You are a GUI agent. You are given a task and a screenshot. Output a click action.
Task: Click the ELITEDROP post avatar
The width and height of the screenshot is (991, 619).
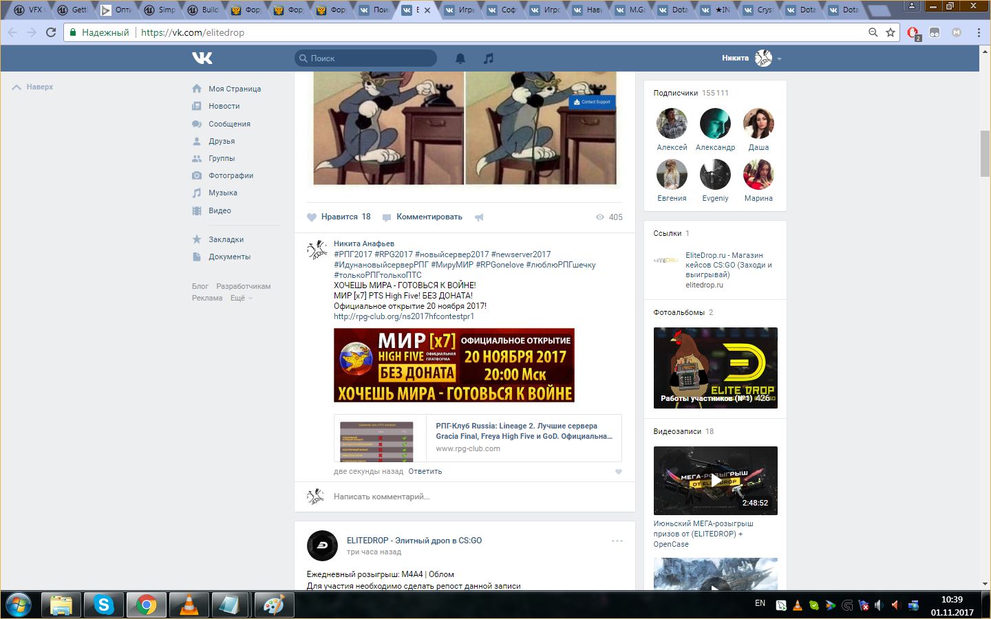tap(322, 546)
